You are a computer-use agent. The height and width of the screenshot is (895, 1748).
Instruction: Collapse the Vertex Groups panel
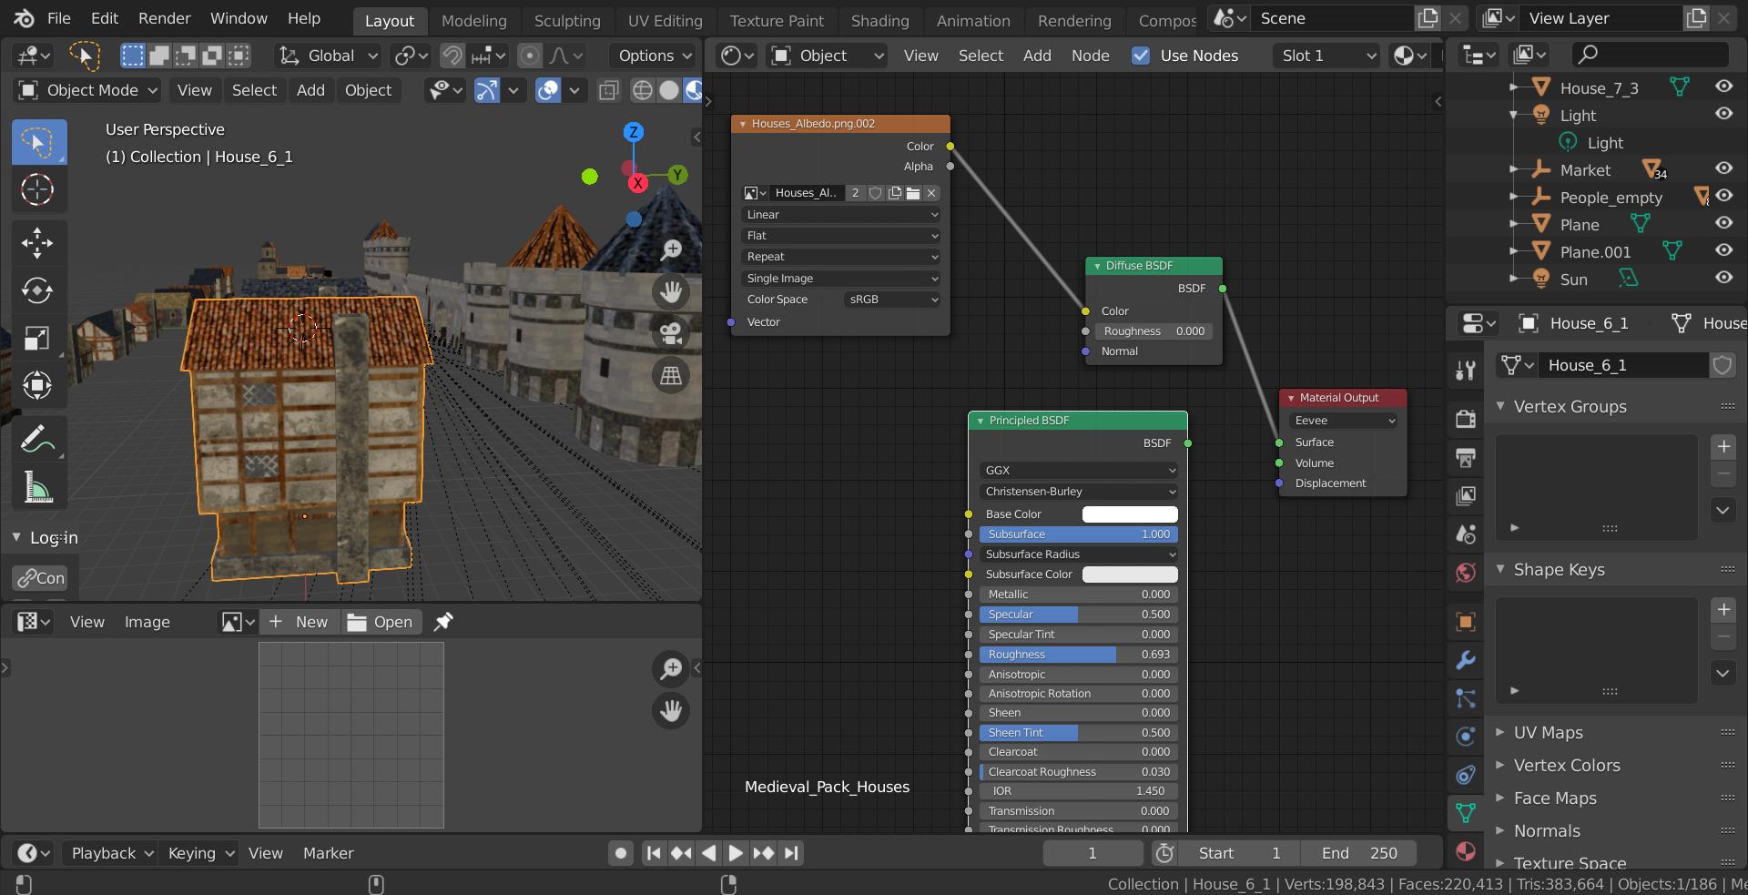coord(1570,407)
